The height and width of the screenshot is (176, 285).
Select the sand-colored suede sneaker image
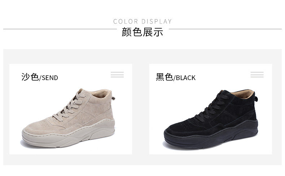tap(69, 118)
